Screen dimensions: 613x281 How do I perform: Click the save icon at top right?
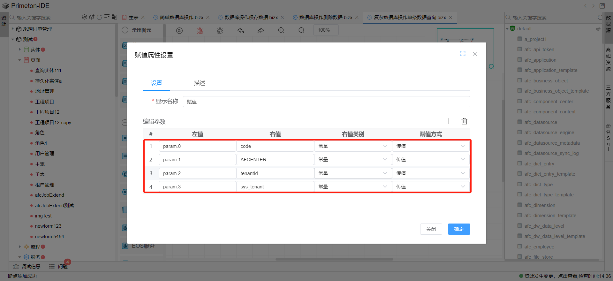602,6
